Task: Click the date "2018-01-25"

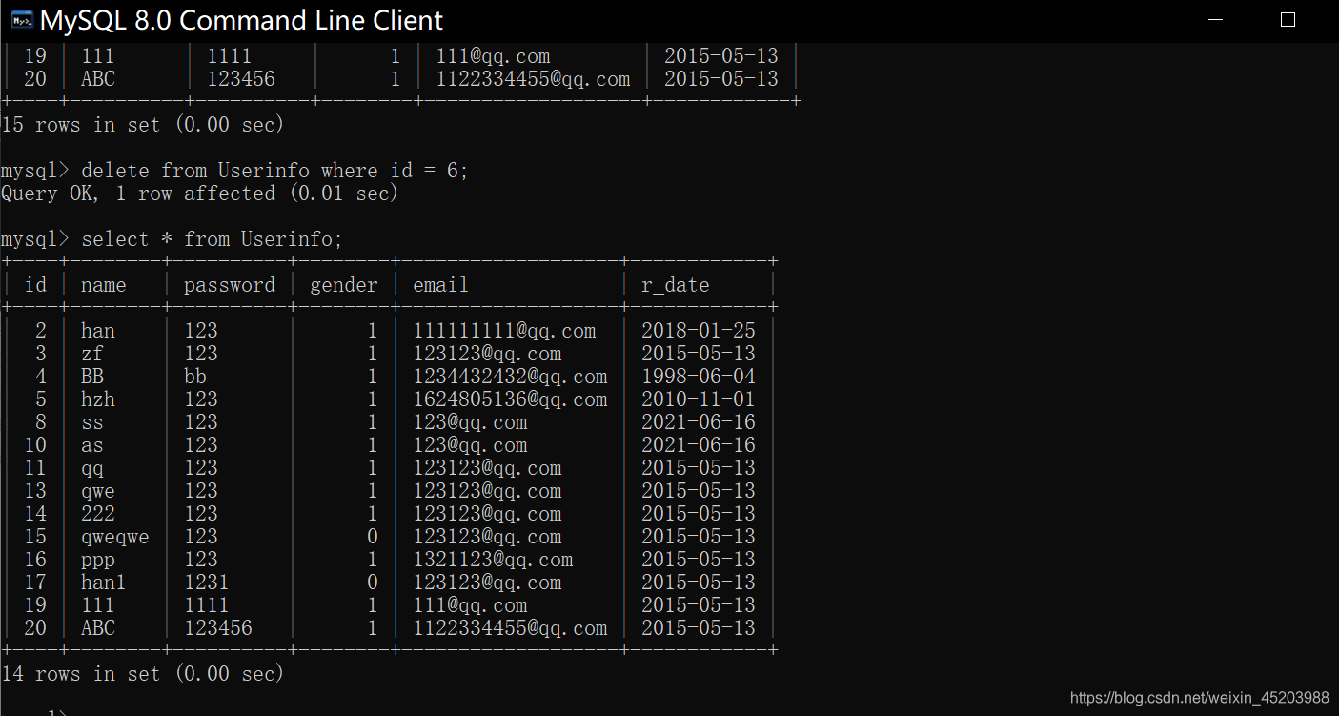Action: 699,331
